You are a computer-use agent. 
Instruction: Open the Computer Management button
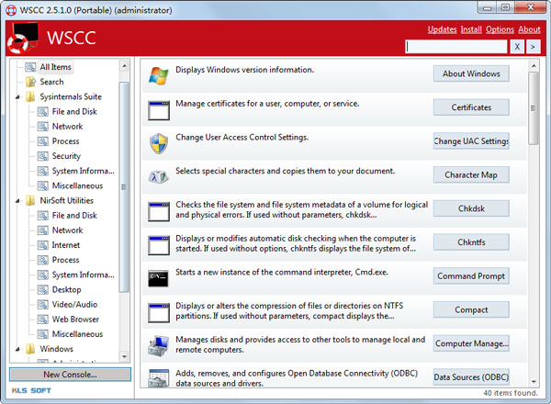click(x=471, y=343)
